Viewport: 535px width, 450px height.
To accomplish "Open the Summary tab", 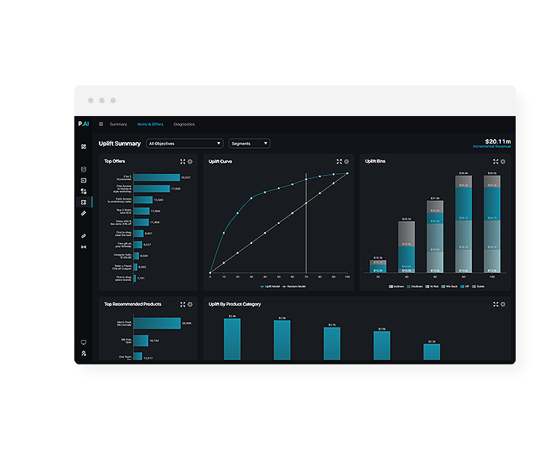I will click(118, 124).
